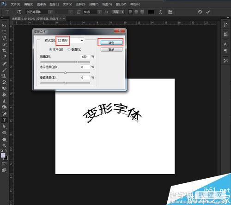231x205 pixels.
Task: Open the font size dropdown arrow
Action: tap(100, 12)
